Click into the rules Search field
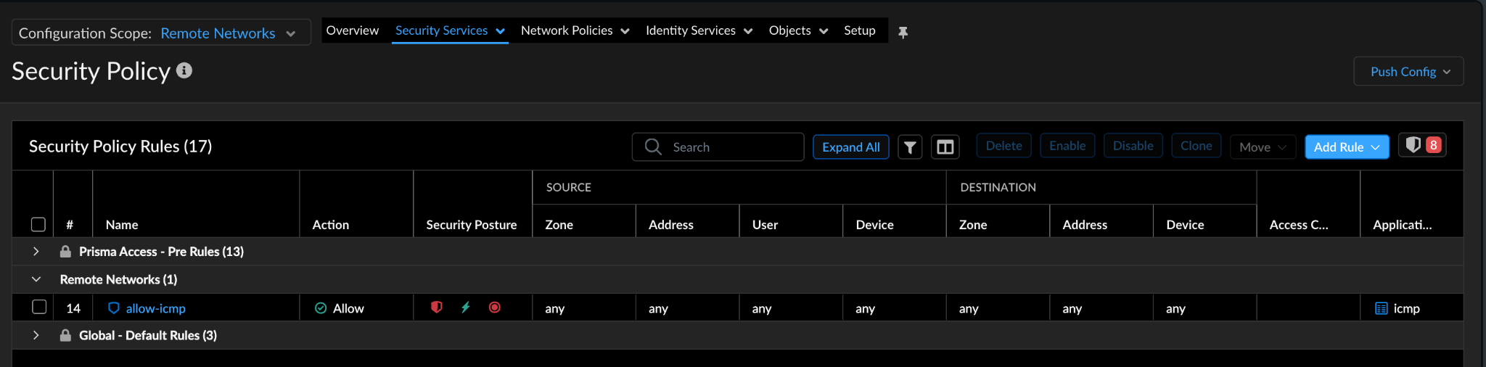Viewport: 1486px width, 367px height. click(718, 147)
